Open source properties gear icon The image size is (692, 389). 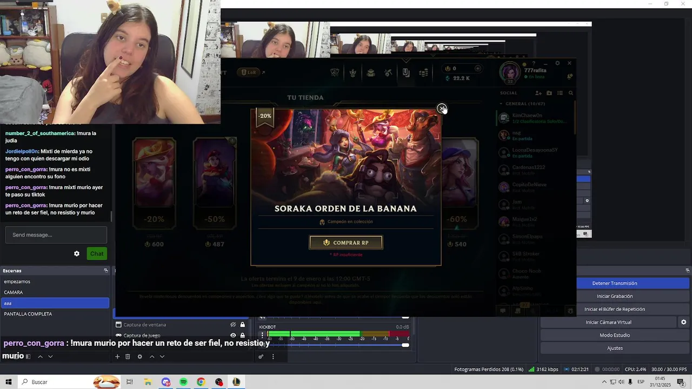point(140,357)
